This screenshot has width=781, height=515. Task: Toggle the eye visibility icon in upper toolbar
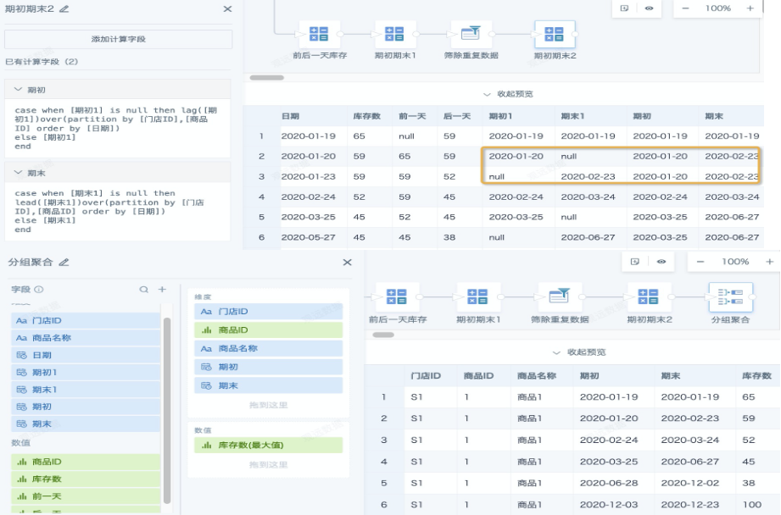point(649,8)
